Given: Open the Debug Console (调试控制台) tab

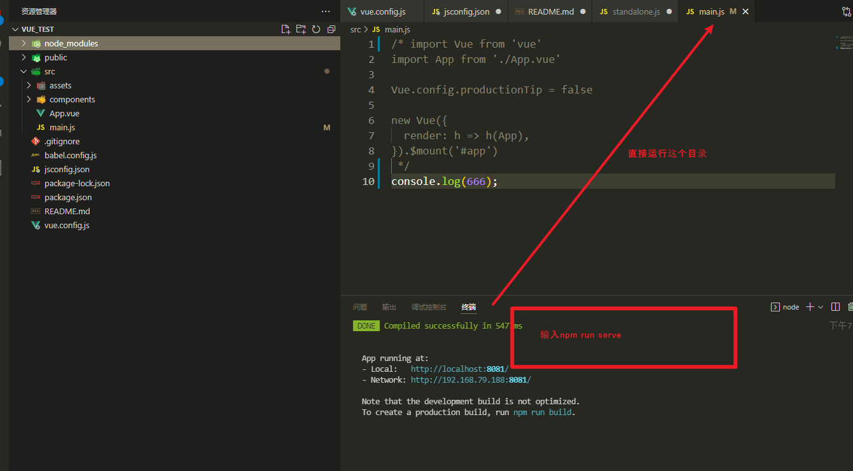Looking at the screenshot, I should (429, 307).
